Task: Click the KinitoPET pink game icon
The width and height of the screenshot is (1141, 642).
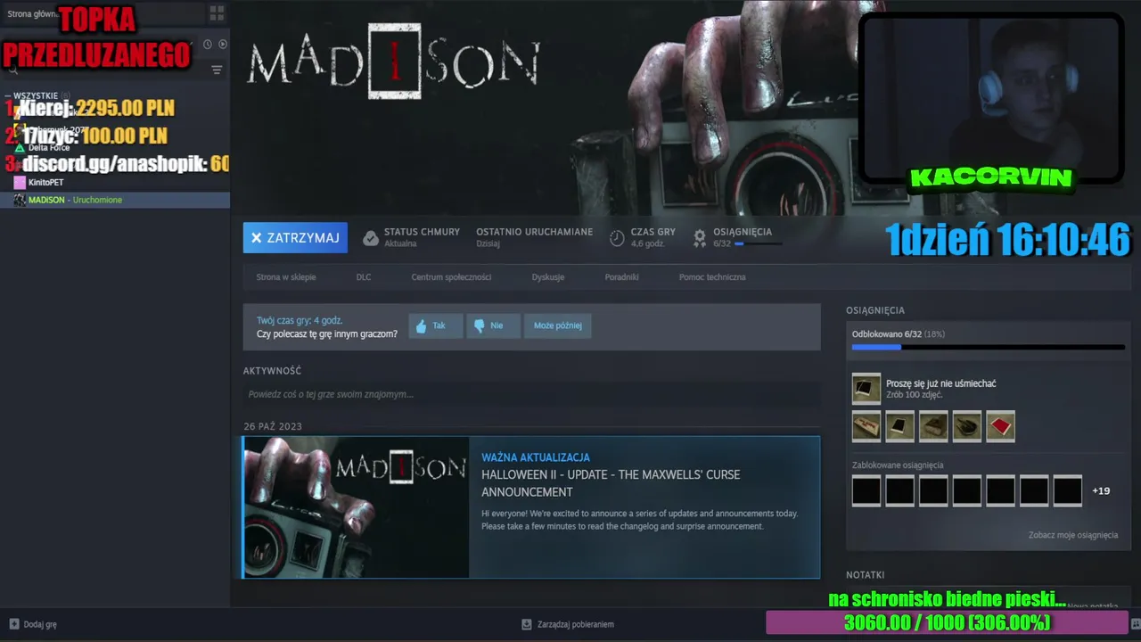Action: [x=20, y=183]
